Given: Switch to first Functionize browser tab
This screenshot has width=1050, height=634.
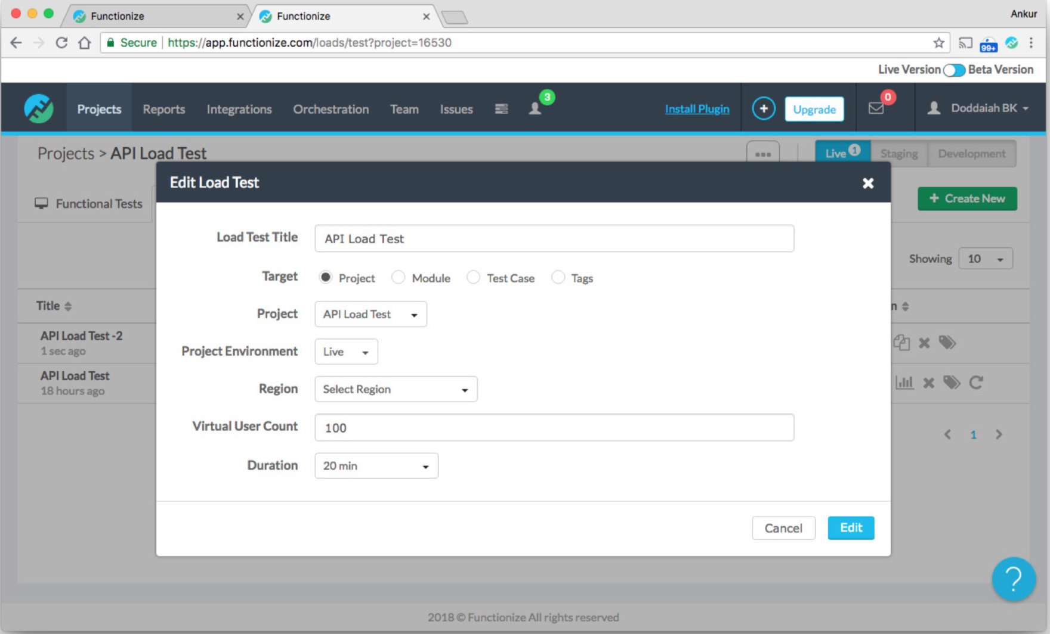Looking at the screenshot, I should coord(156,16).
